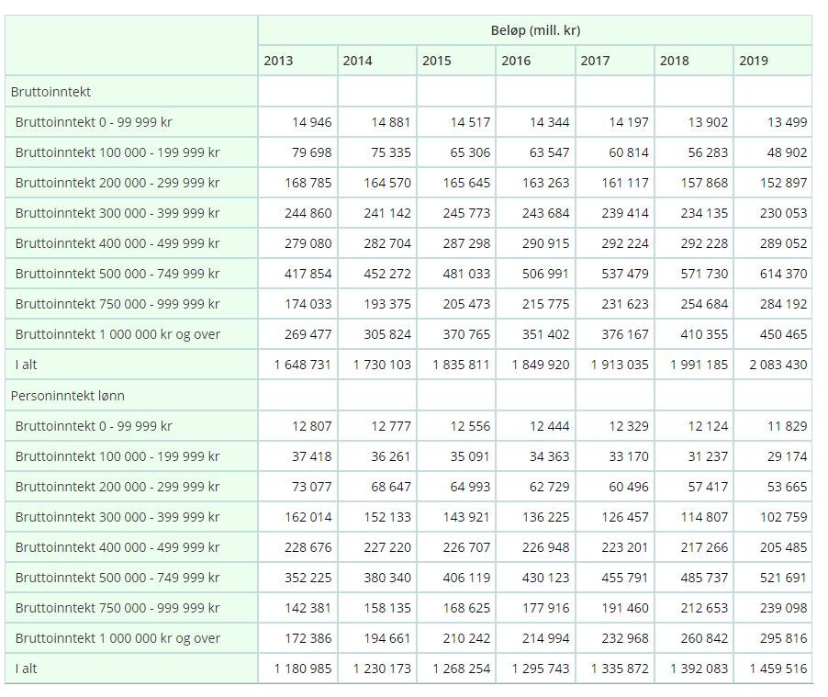Click the cell with value 14 946
This screenshot has width=828, height=697.
[312, 122]
